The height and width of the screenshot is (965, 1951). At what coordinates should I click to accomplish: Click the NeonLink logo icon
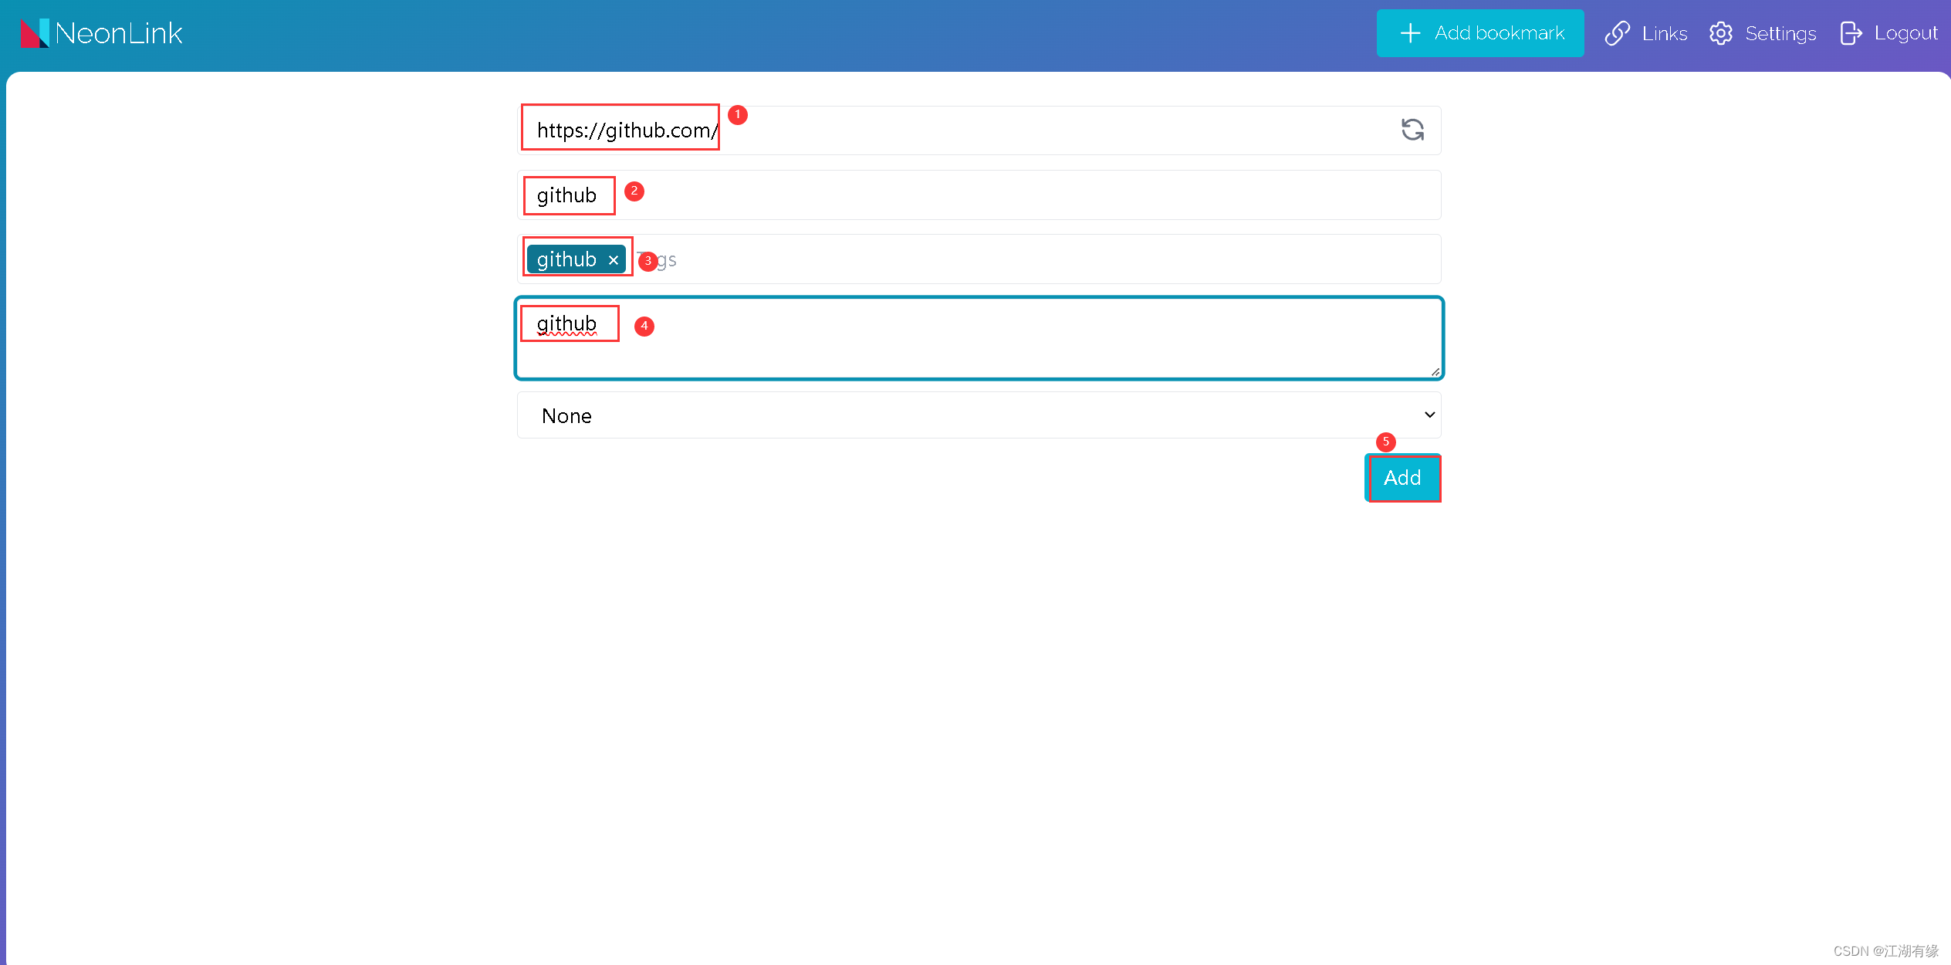35,33
